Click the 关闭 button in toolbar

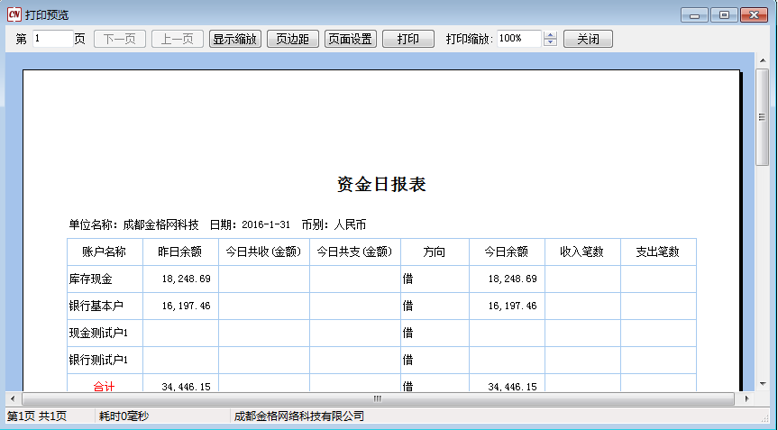[x=588, y=39]
